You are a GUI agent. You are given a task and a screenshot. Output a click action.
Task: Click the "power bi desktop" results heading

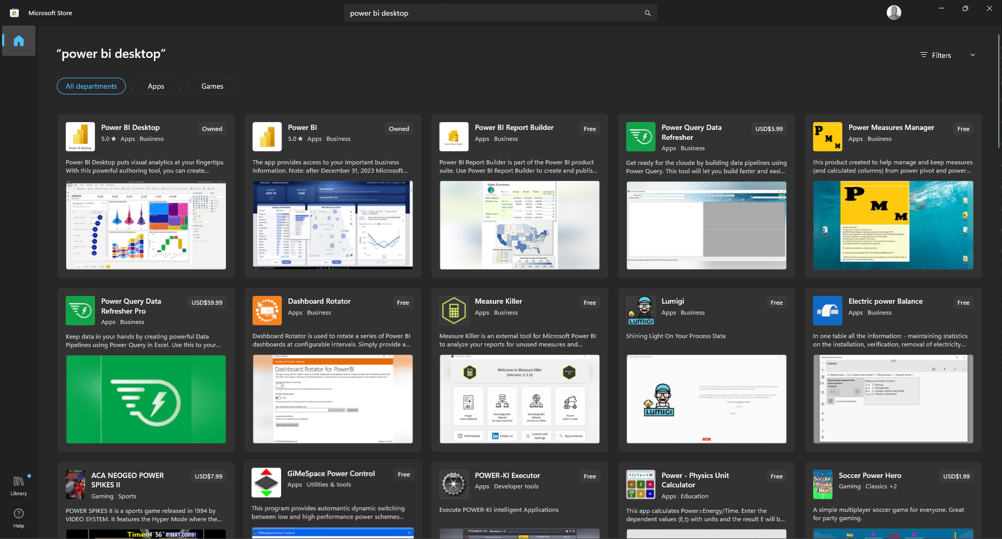[111, 54]
